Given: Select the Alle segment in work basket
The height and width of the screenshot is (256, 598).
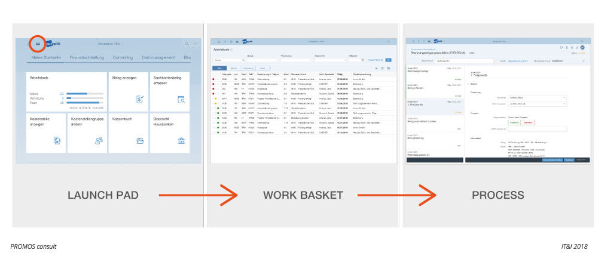Looking at the screenshot, I should click(x=219, y=68).
